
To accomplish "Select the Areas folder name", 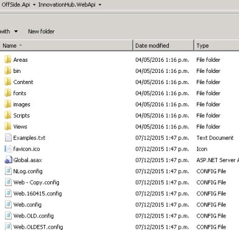I will [x=20, y=60].
